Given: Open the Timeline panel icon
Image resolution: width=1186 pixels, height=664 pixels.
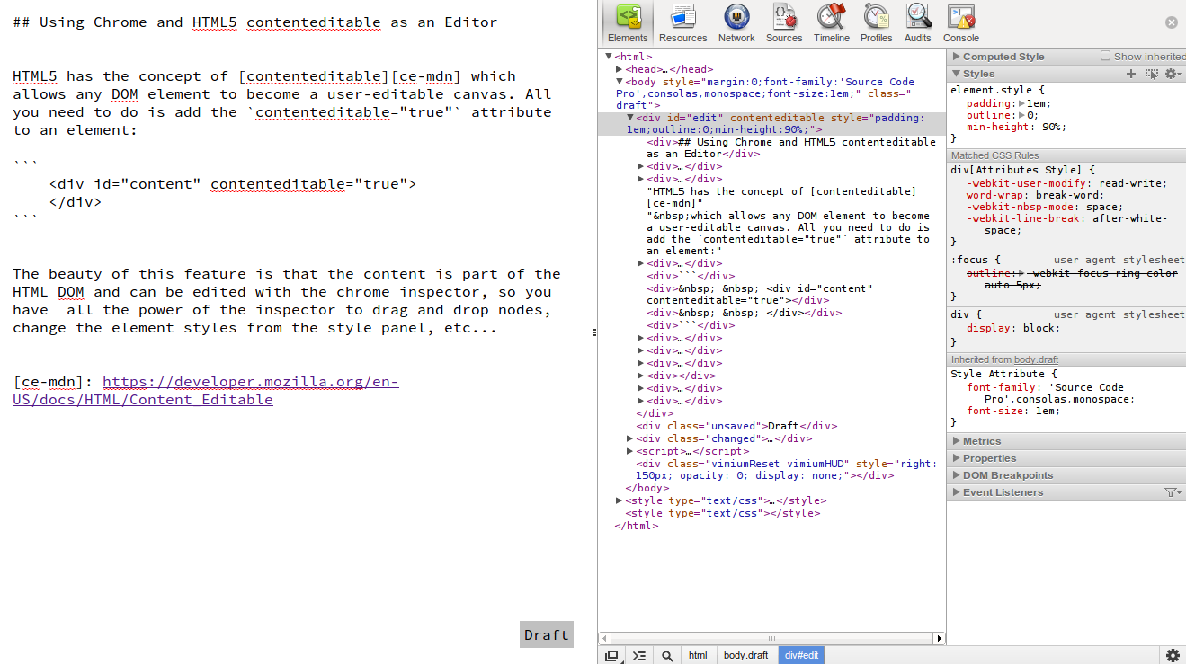Looking at the screenshot, I should click(832, 23).
